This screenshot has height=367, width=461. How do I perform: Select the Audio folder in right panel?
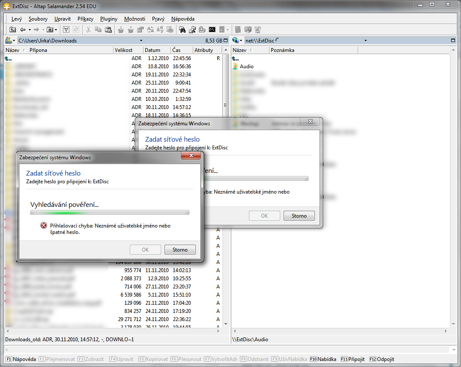[246, 67]
